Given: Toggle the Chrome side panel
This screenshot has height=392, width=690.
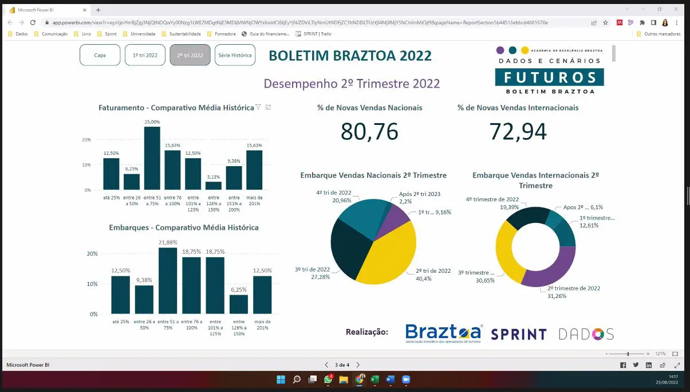Looking at the screenshot, I should [x=653, y=22].
